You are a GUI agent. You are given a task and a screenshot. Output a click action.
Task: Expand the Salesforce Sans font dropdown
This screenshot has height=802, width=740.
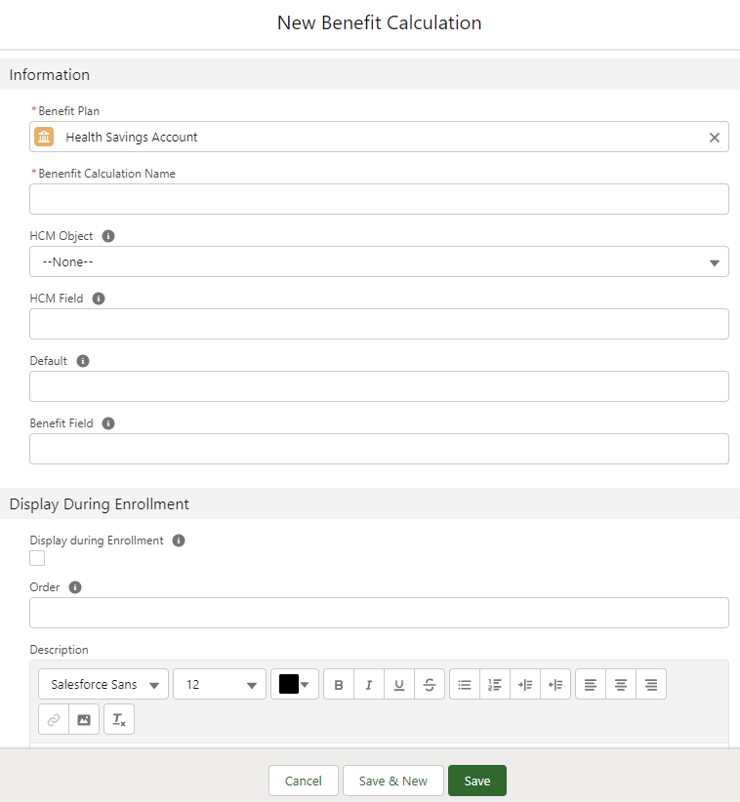(103, 684)
